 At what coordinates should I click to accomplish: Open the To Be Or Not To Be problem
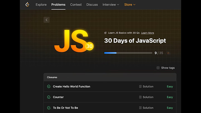click(66, 108)
